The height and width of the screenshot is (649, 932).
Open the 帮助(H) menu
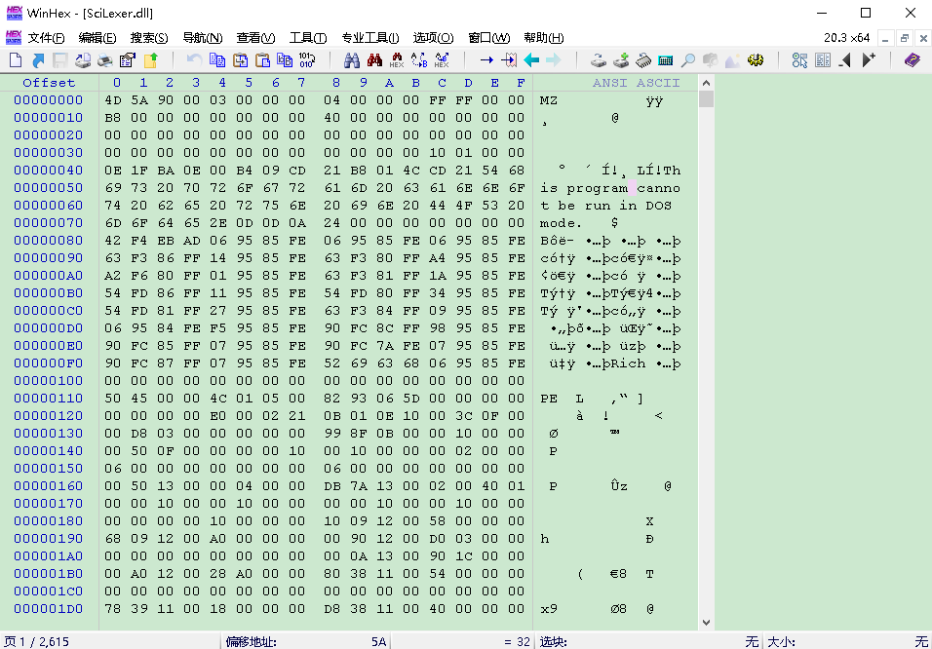(544, 38)
